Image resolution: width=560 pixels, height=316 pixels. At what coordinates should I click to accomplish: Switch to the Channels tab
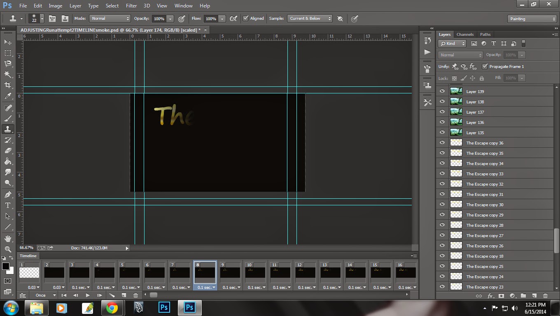[465, 35]
